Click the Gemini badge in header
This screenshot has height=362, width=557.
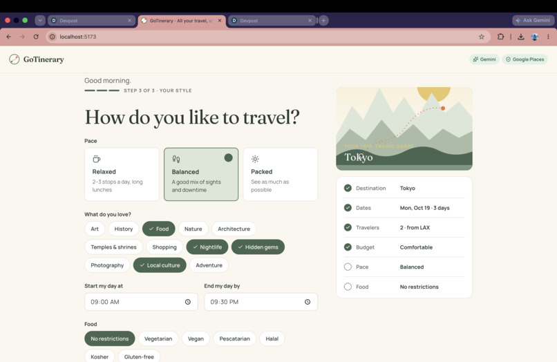coord(484,59)
